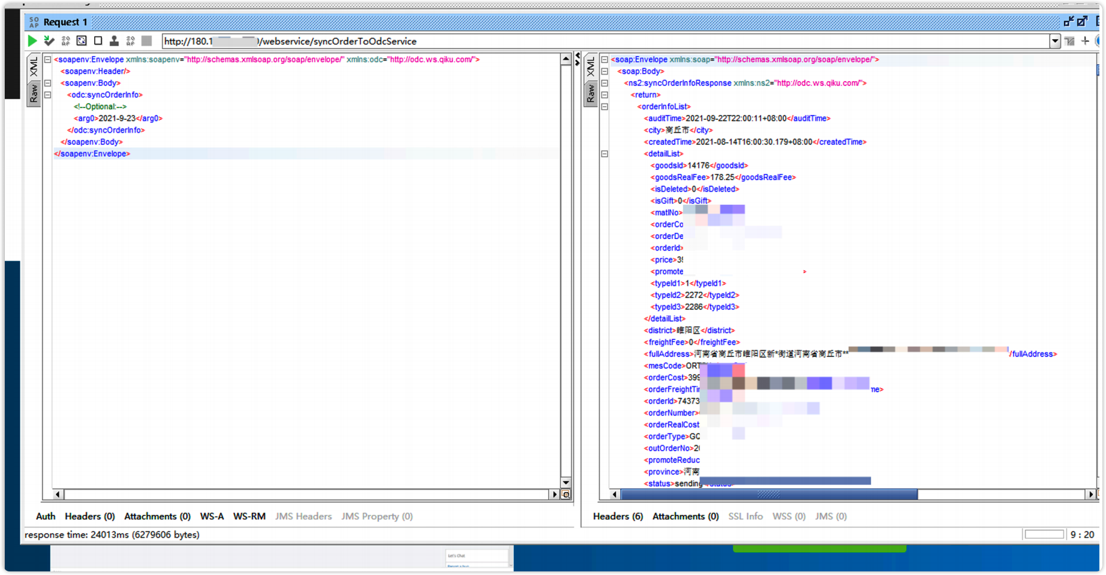Click the Optional comment line in request
The image size is (1106, 575).
pos(100,107)
